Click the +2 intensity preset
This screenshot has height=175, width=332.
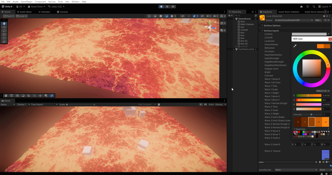pyautogui.click(x=326, y=122)
